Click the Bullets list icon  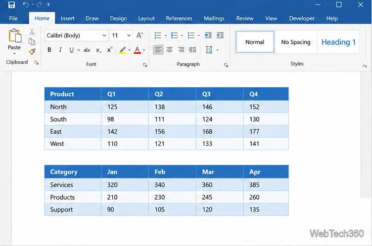coord(158,35)
